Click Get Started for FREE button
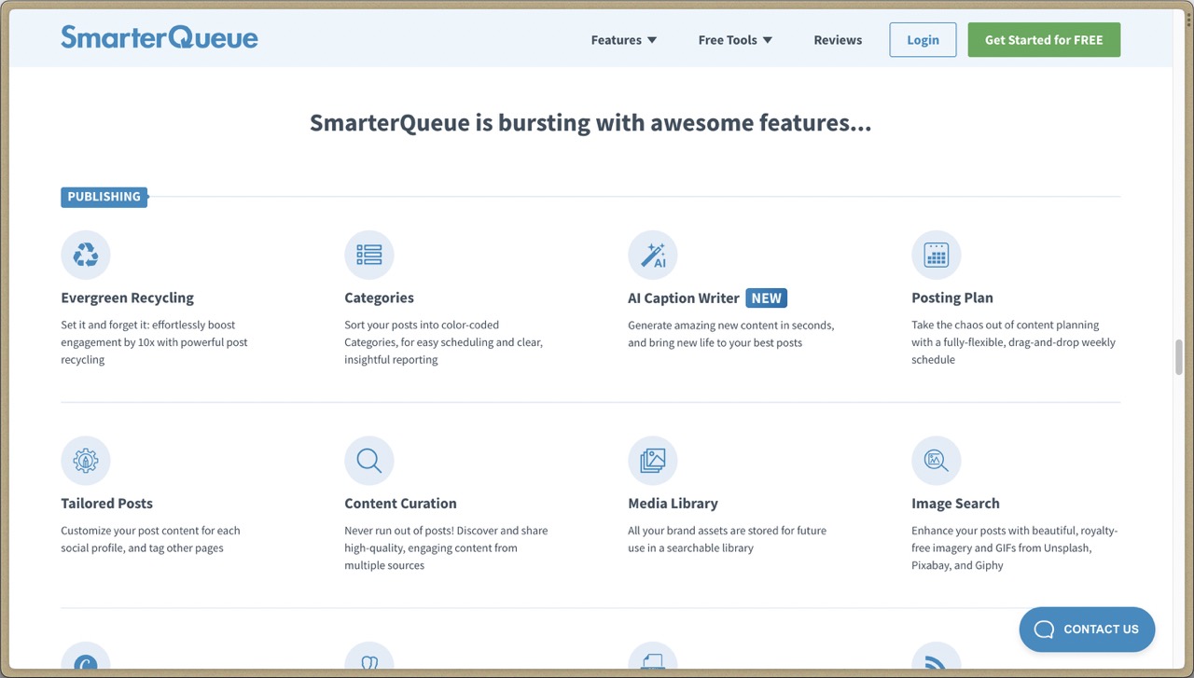The width and height of the screenshot is (1194, 678). [x=1044, y=40]
